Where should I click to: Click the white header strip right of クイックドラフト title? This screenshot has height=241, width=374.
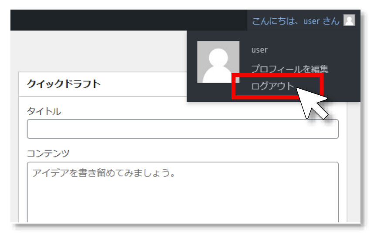pos(144,84)
